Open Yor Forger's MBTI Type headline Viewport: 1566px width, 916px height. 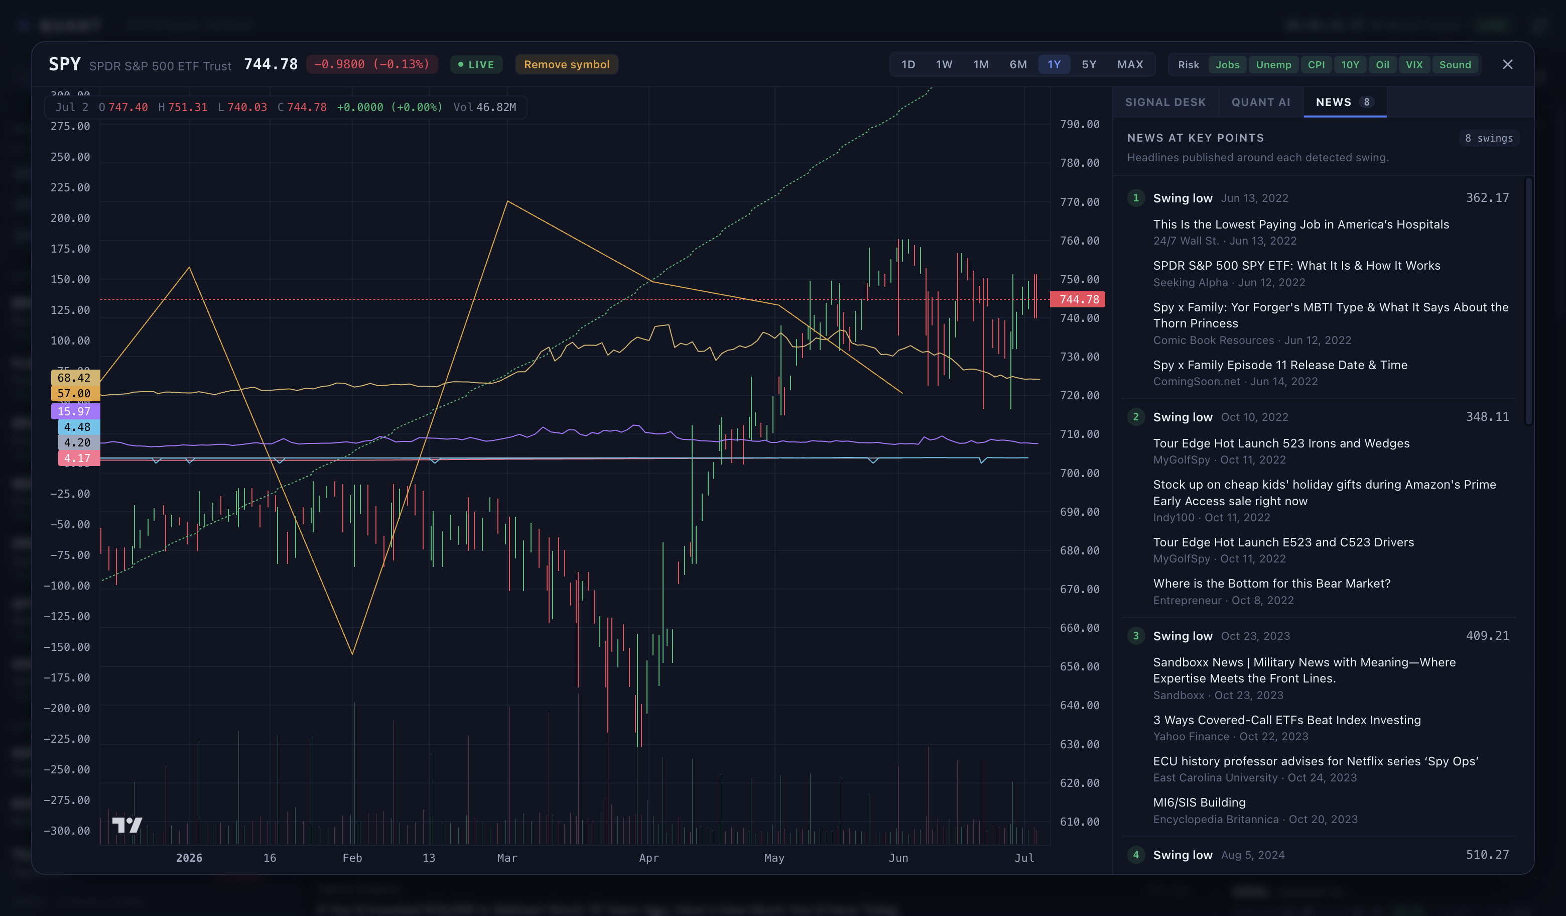pyautogui.click(x=1331, y=315)
